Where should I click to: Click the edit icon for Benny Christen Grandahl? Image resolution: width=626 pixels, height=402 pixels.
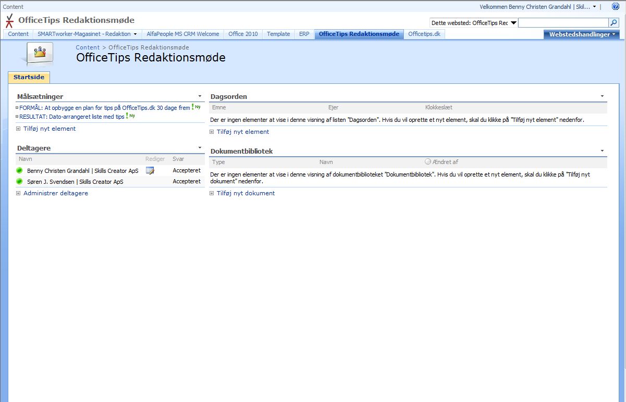(x=150, y=170)
